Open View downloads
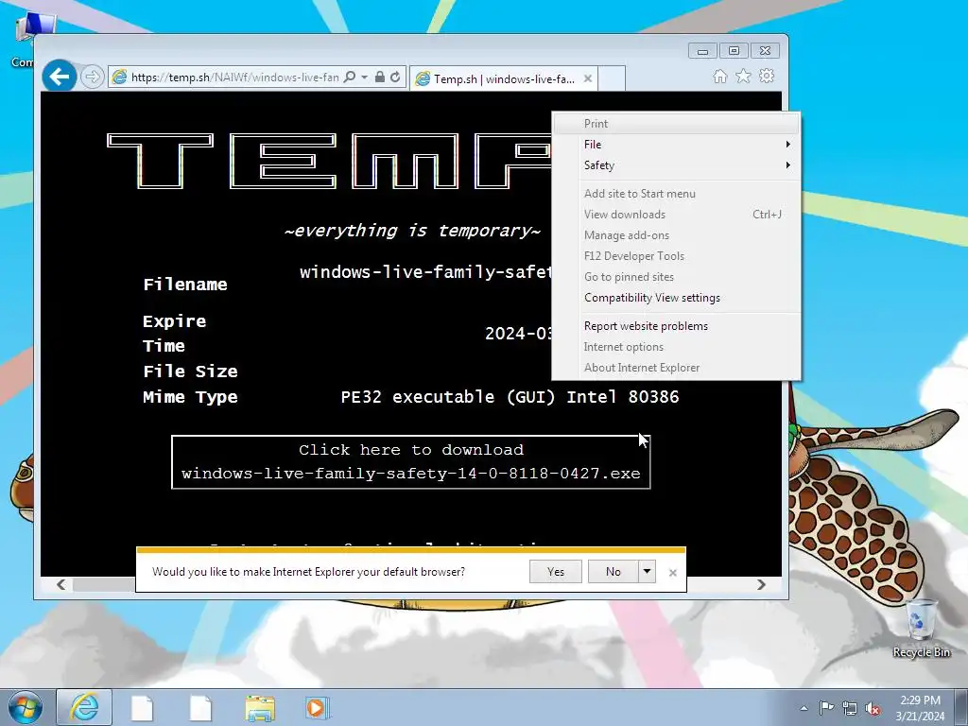Screen dimensions: 968x726 click(x=677, y=215)
